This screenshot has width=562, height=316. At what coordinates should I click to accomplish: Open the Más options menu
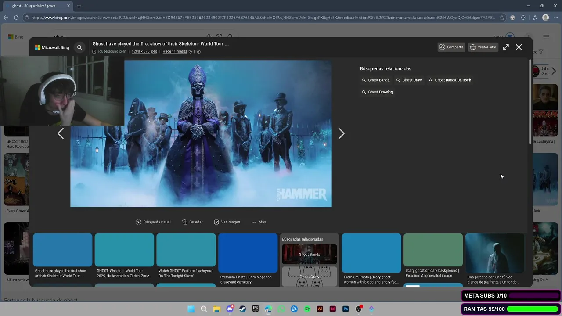pos(259,222)
